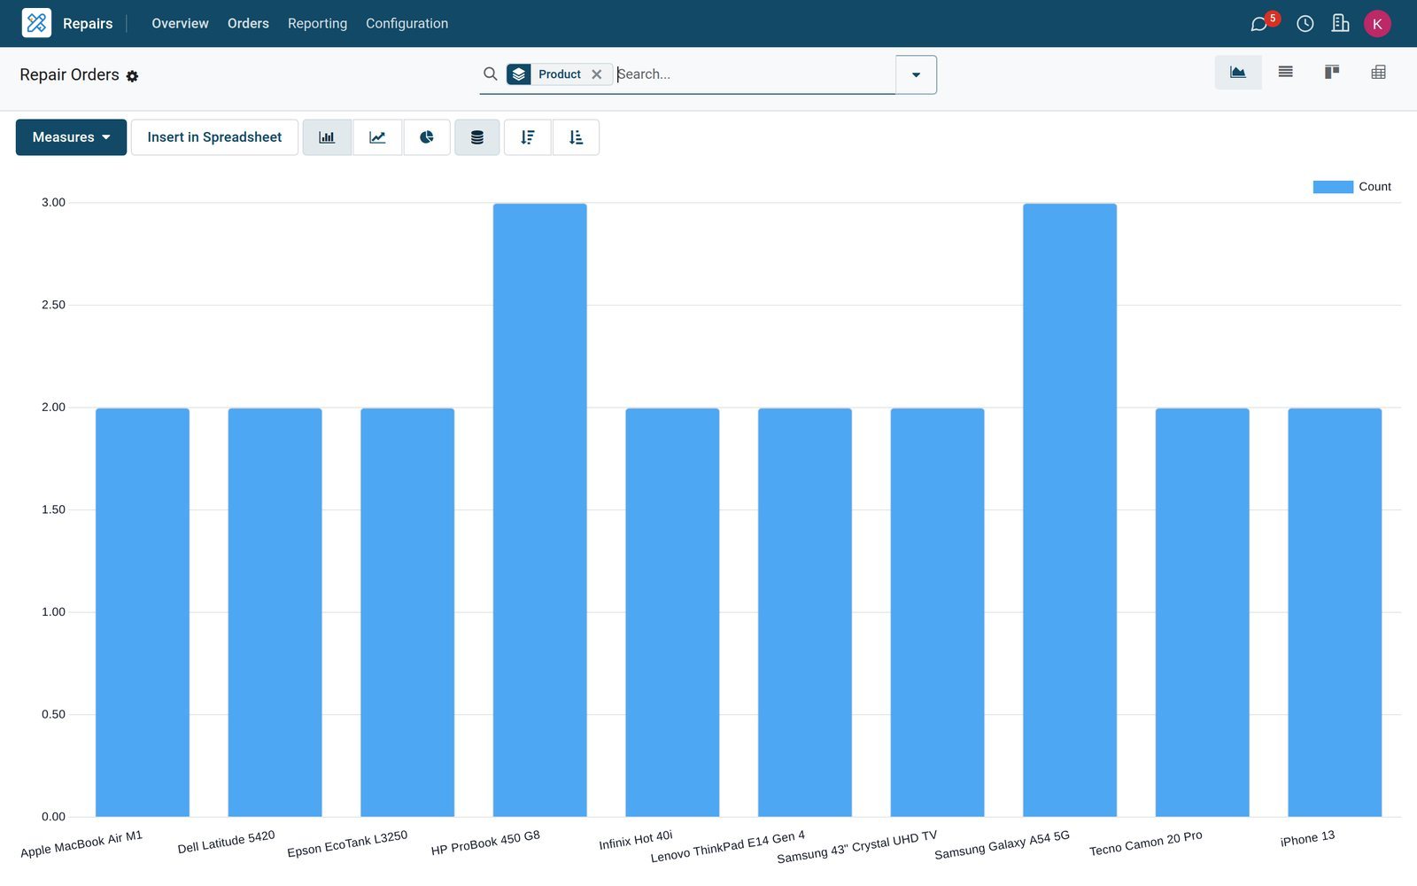The height and width of the screenshot is (886, 1417).
Task: Open the Reporting menu
Action: (317, 24)
